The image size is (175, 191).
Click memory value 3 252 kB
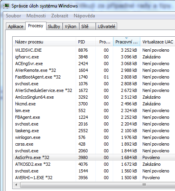point(129,50)
